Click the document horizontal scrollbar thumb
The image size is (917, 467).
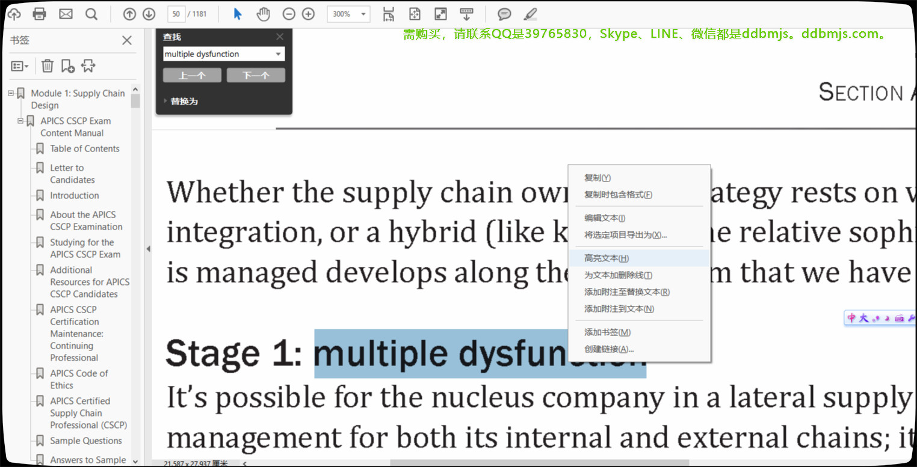tap(539, 463)
